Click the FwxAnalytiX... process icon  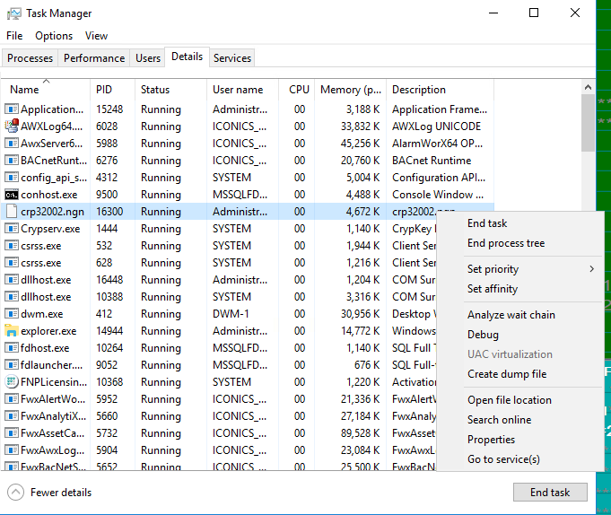click(12, 416)
